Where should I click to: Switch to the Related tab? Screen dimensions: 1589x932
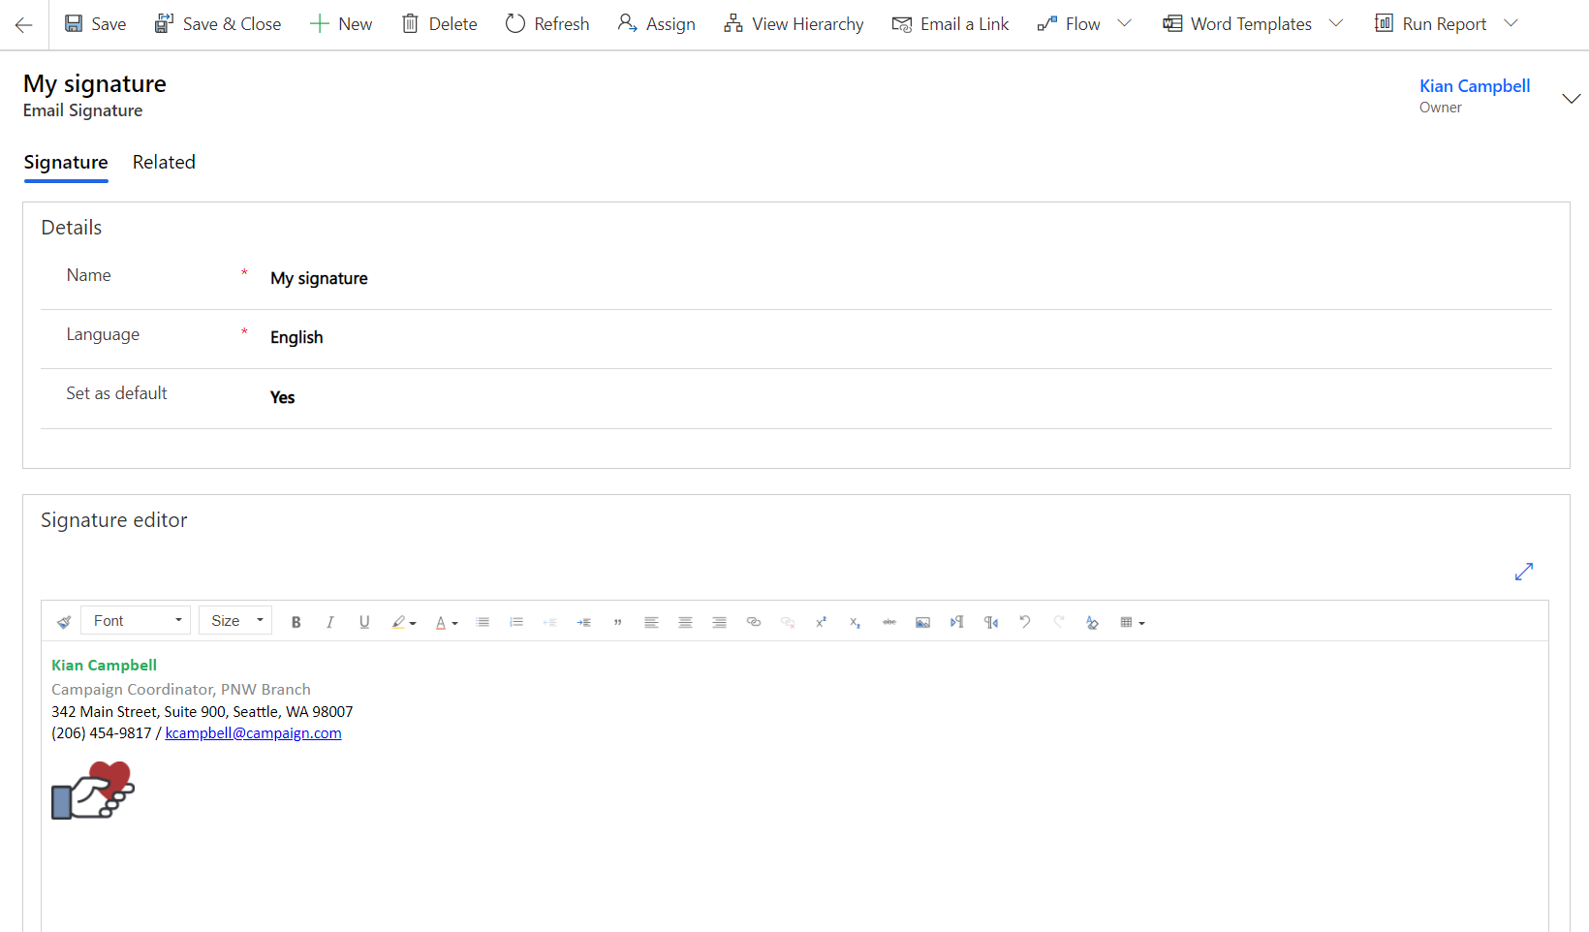click(x=164, y=162)
